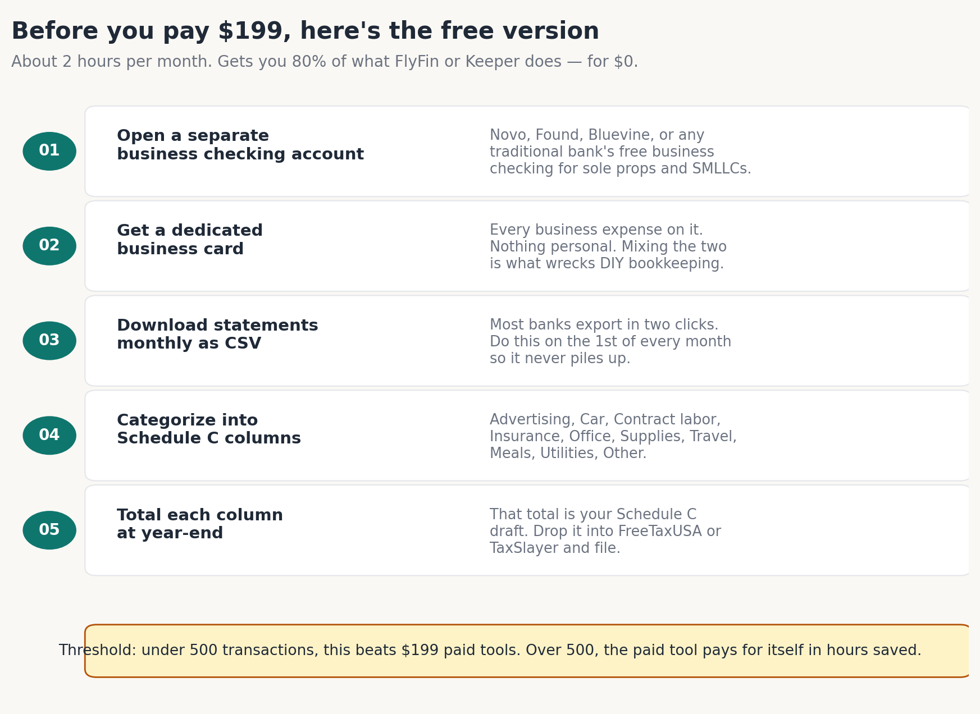Click the FreeTaxUSA or TaxSlayer description text

[605, 531]
